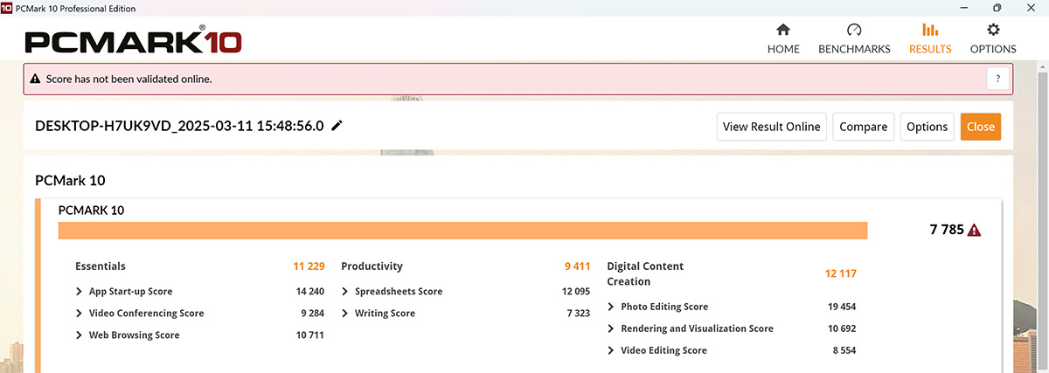Click the Compare button

tap(864, 127)
